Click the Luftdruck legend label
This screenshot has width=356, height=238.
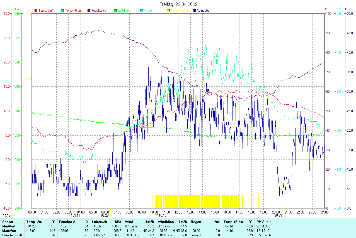(x=125, y=11)
